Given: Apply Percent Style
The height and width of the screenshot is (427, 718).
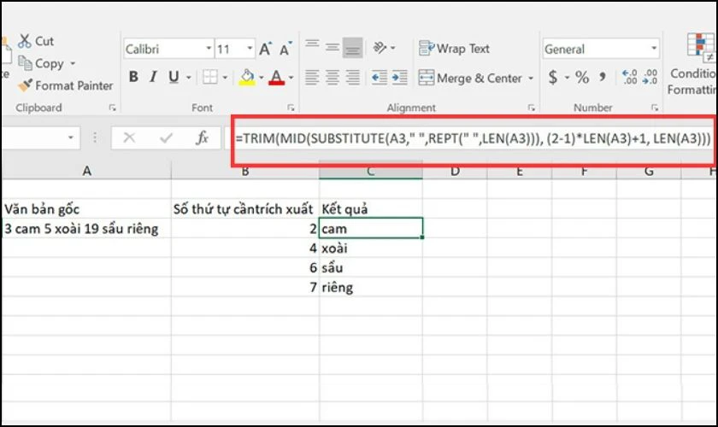Looking at the screenshot, I should tap(582, 78).
